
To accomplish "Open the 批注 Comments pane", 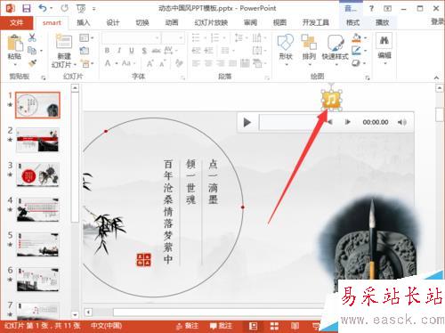I will tap(221, 326).
